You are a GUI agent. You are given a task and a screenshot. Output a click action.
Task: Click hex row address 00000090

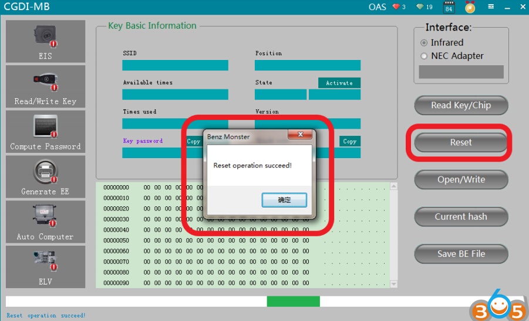tap(116, 283)
